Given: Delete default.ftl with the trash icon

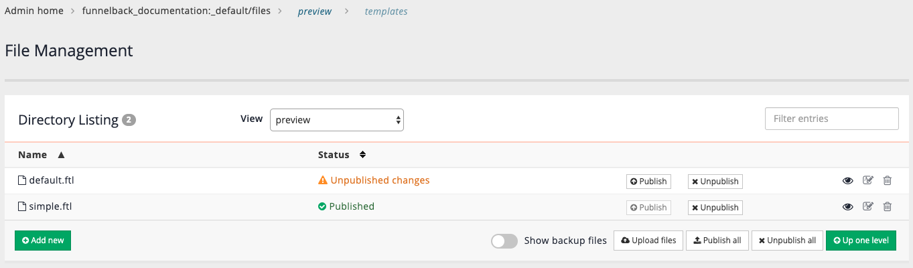Looking at the screenshot, I should [888, 180].
